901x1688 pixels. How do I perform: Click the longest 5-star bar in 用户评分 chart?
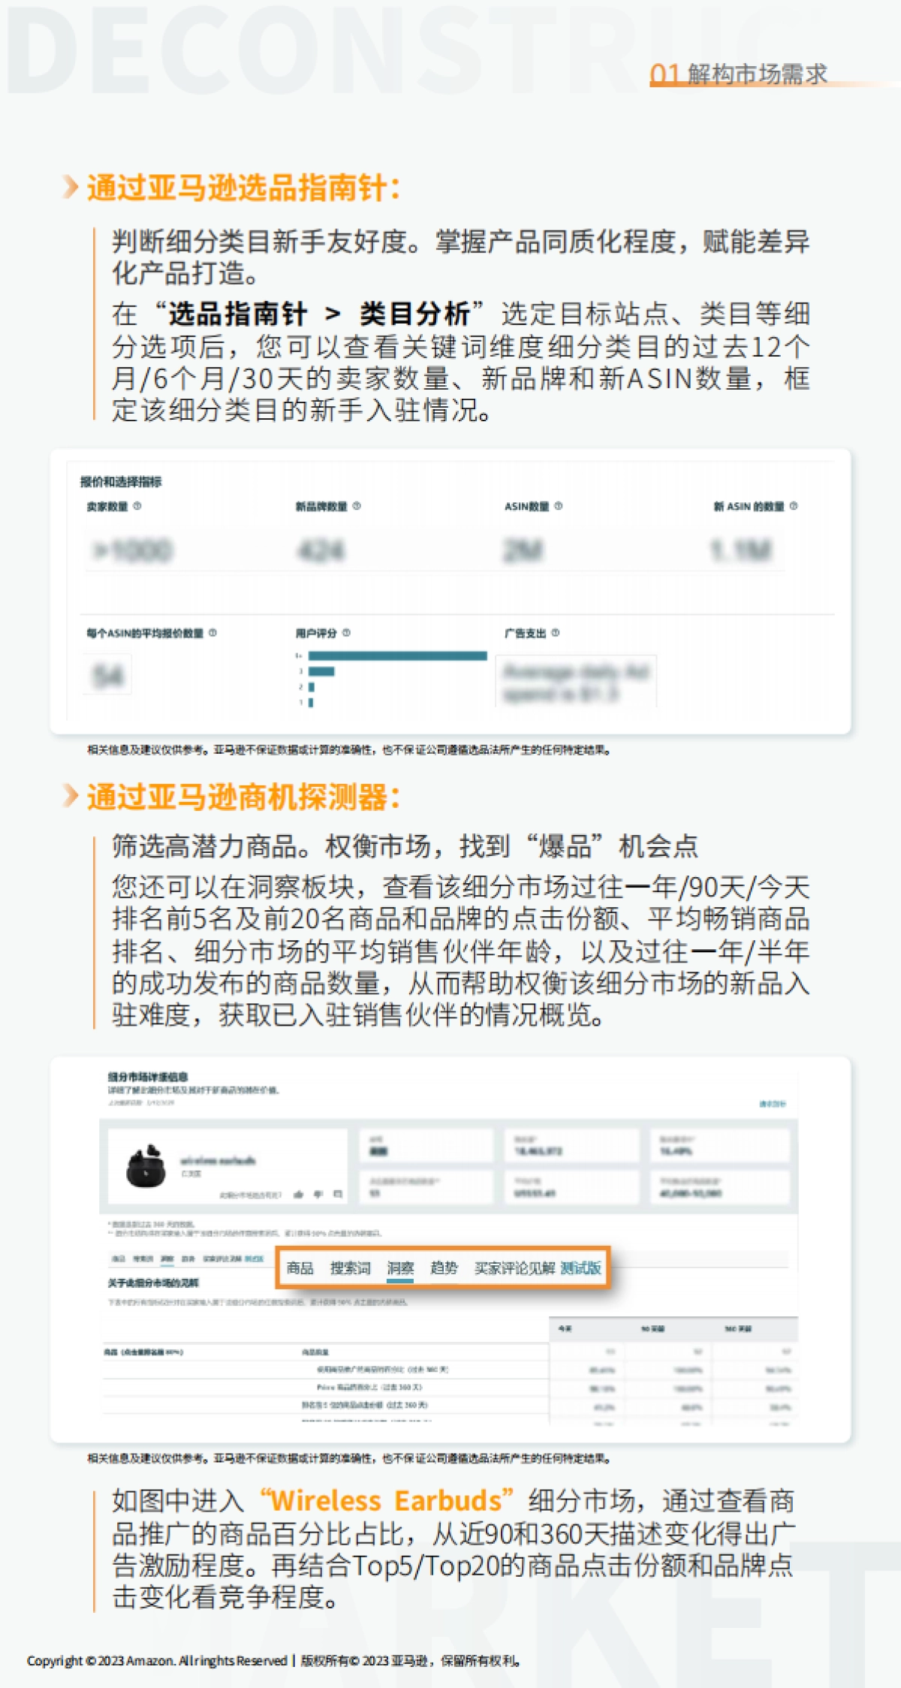coord(397,656)
